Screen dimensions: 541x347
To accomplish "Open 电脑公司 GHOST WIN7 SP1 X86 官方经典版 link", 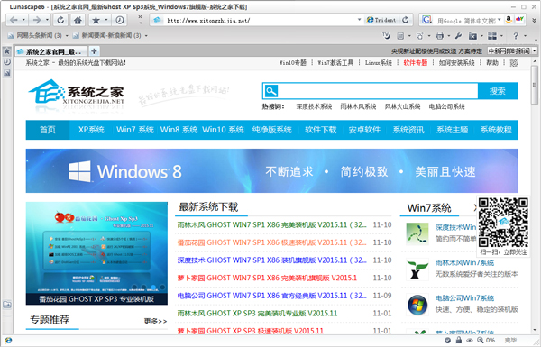I will click(272, 296).
